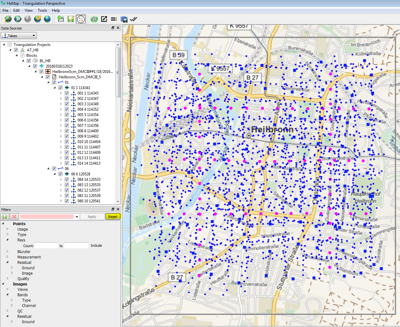400x327 pixels.
Task: Click the green crosshair target toolbar icon
Action: pos(94,19)
